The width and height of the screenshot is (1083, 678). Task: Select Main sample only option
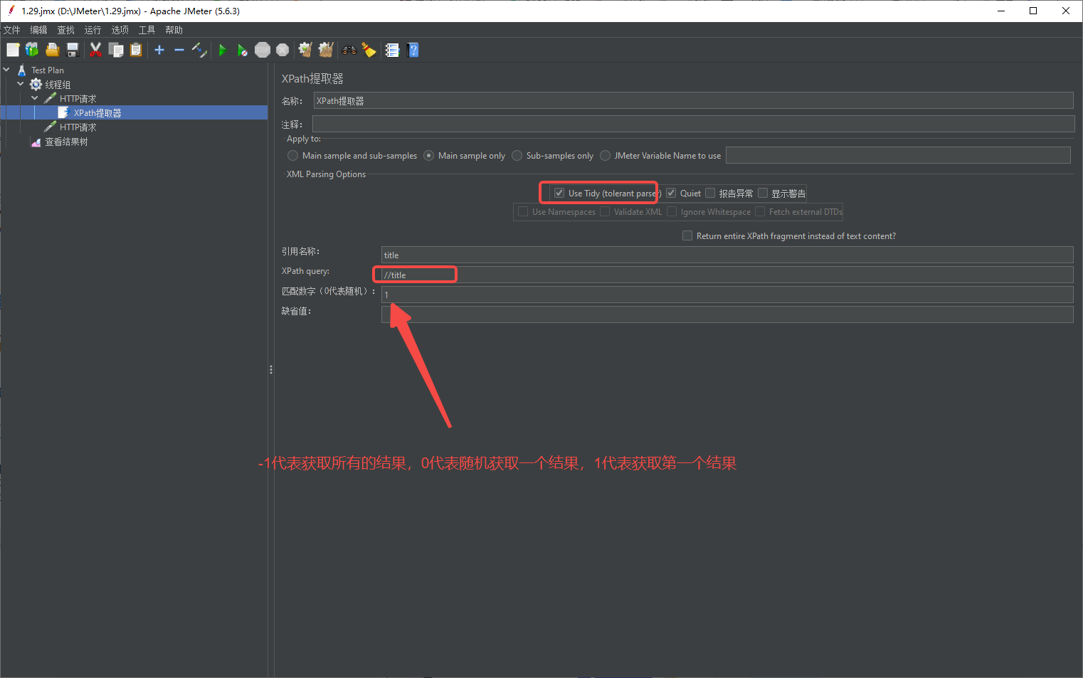[x=428, y=156]
